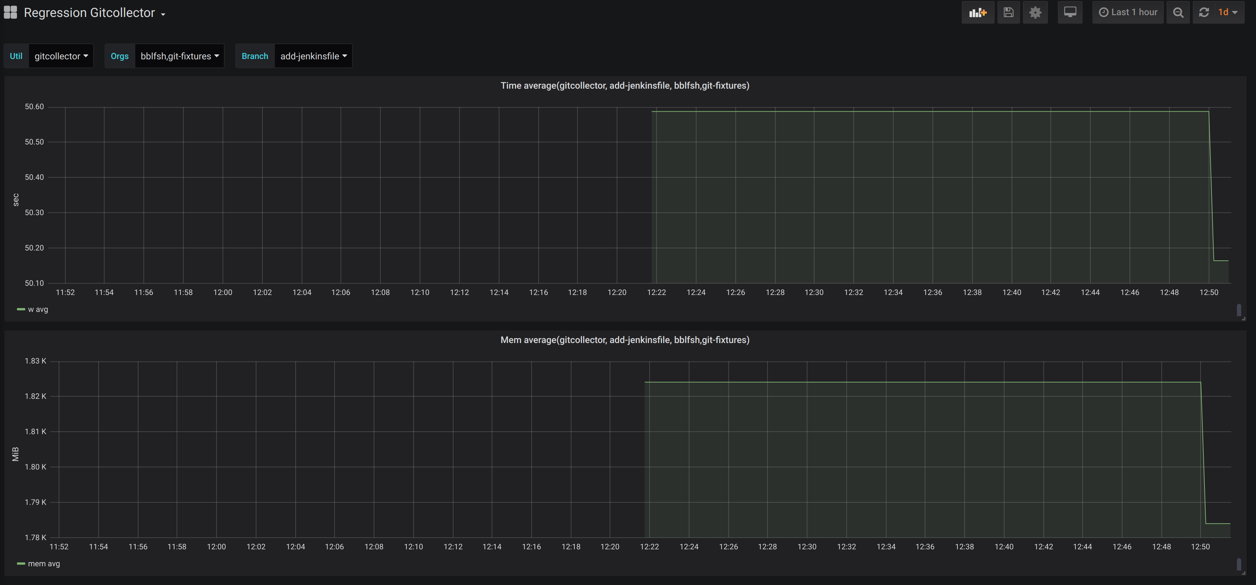
Task: Zoom out the time range using the magnifier icon
Action: click(1178, 13)
